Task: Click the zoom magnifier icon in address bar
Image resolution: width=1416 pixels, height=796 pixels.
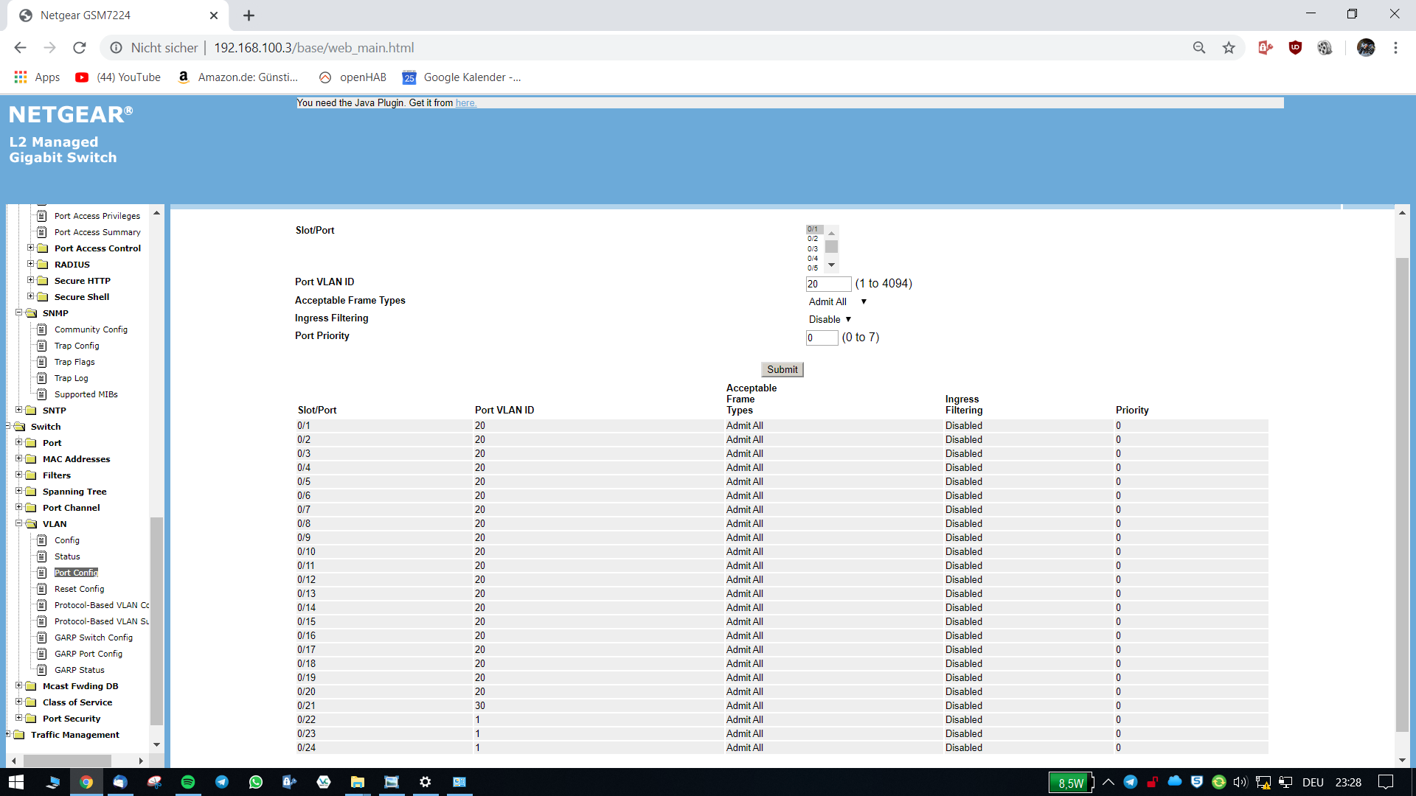Action: click(x=1199, y=48)
